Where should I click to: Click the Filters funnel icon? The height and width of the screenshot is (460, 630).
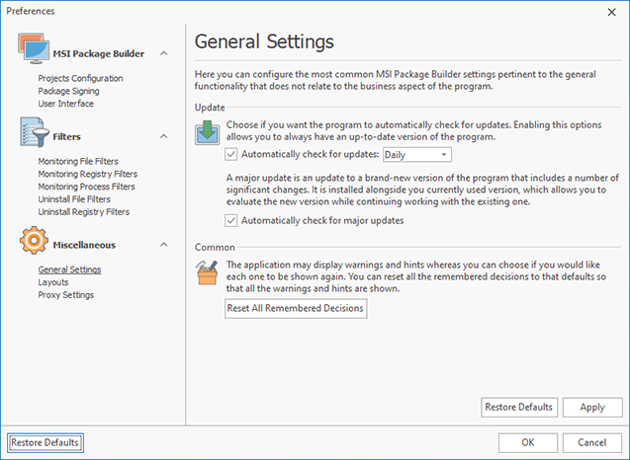[x=34, y=132]
